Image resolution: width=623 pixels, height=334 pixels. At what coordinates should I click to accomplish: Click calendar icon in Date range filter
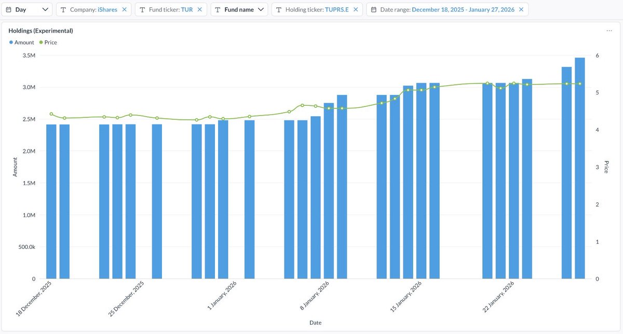coord(374,9)
